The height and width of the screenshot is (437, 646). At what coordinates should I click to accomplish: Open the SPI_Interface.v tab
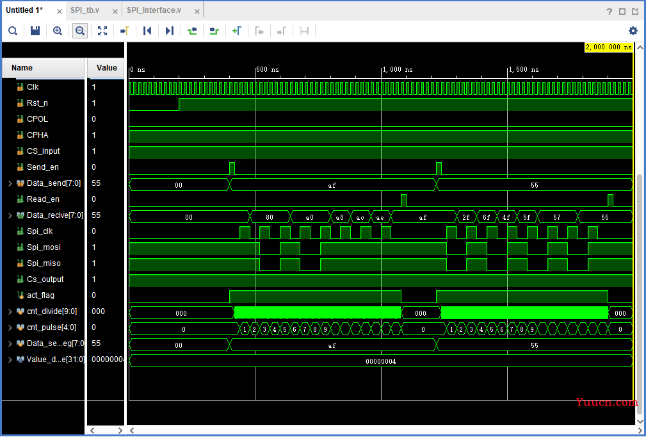coord(154,10)
